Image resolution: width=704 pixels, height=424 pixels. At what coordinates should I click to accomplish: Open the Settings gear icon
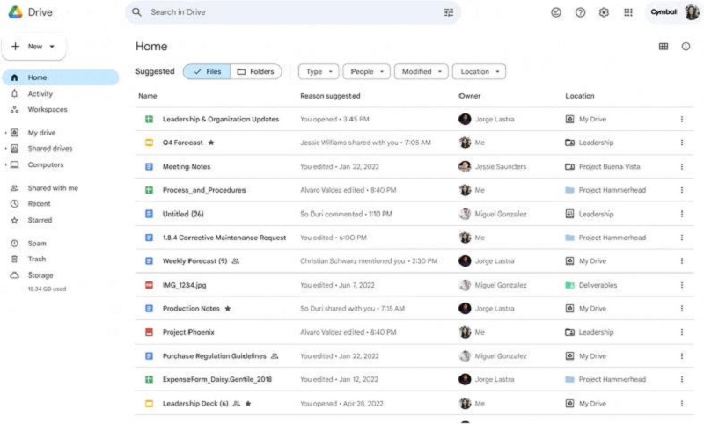(604, 12)
